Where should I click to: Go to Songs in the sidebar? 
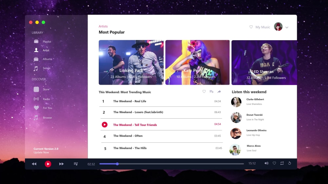[x=47, y=68]
